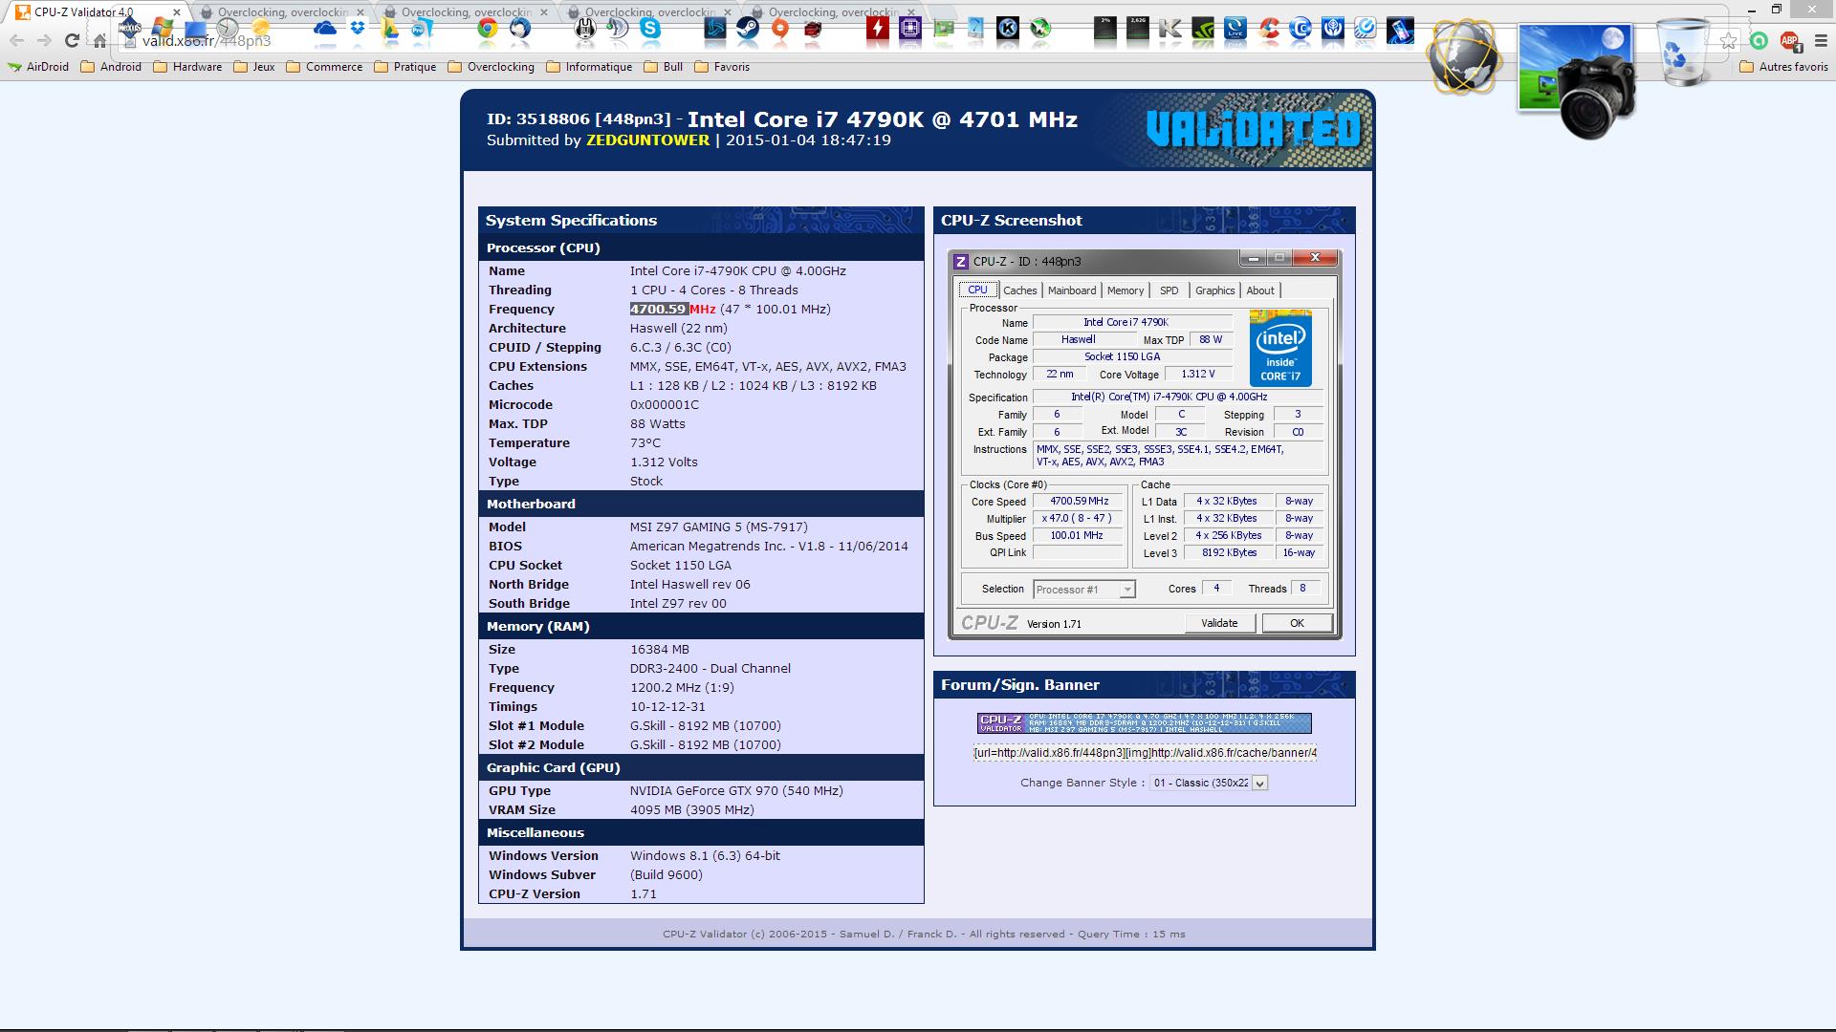Launch CCleaner from the dock
1836x1032 pixels.
[x=1269, y=29]
